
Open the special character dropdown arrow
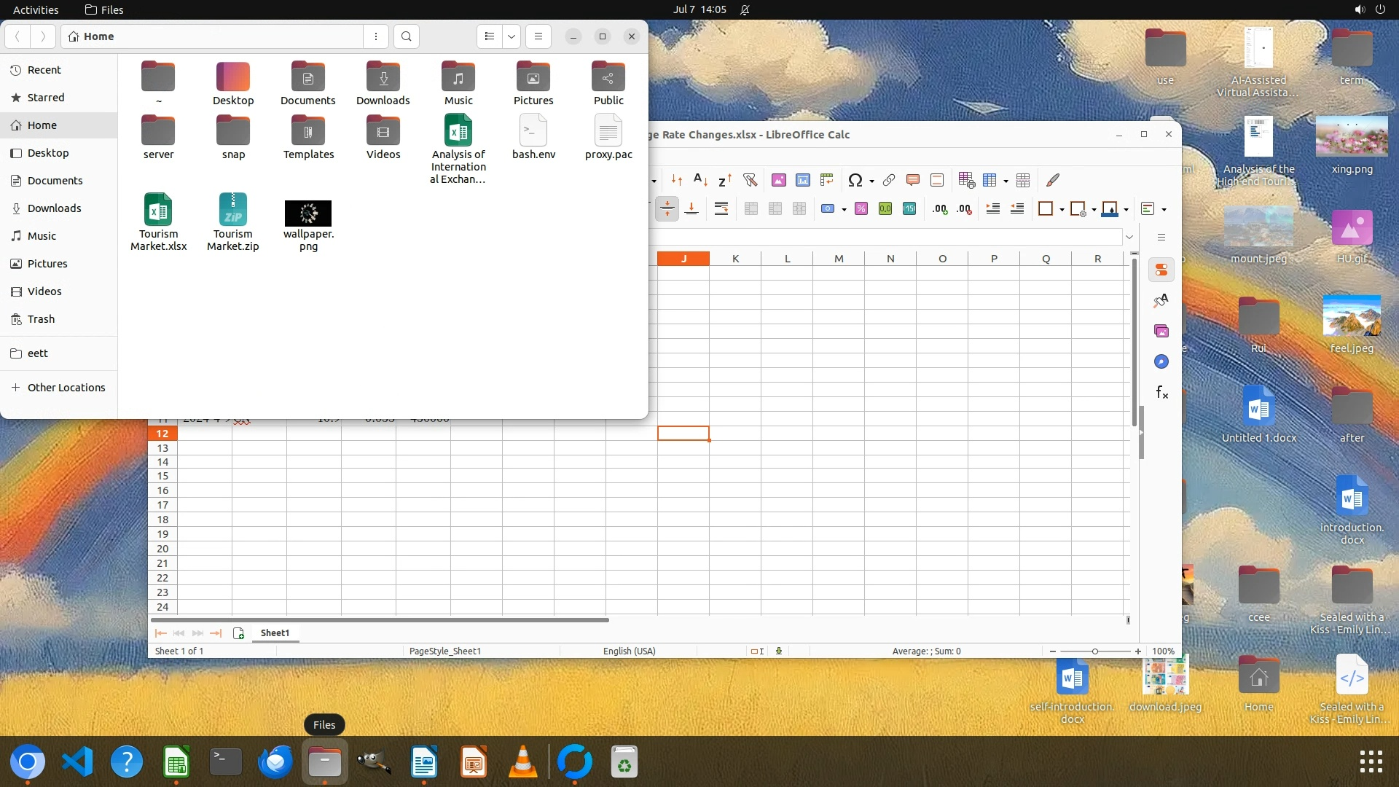point(871,181)
